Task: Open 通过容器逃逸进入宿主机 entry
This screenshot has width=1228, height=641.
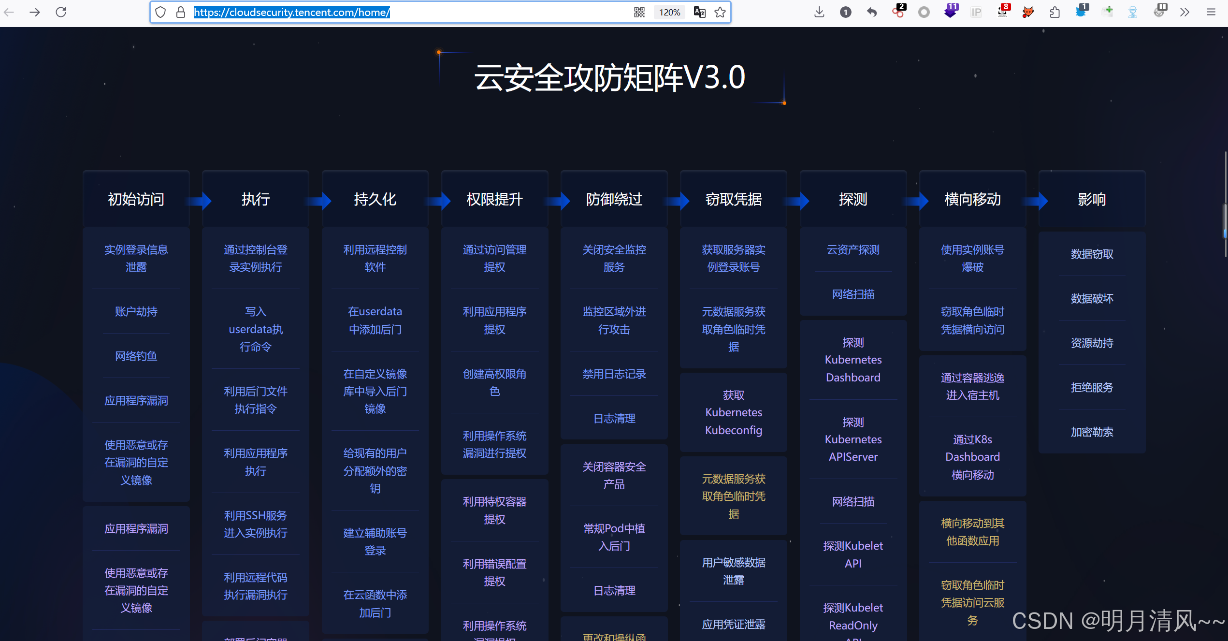Action: point(973,387)
